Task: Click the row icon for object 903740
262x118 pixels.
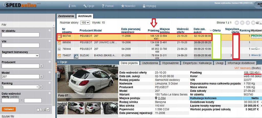Action: point(59,36)
